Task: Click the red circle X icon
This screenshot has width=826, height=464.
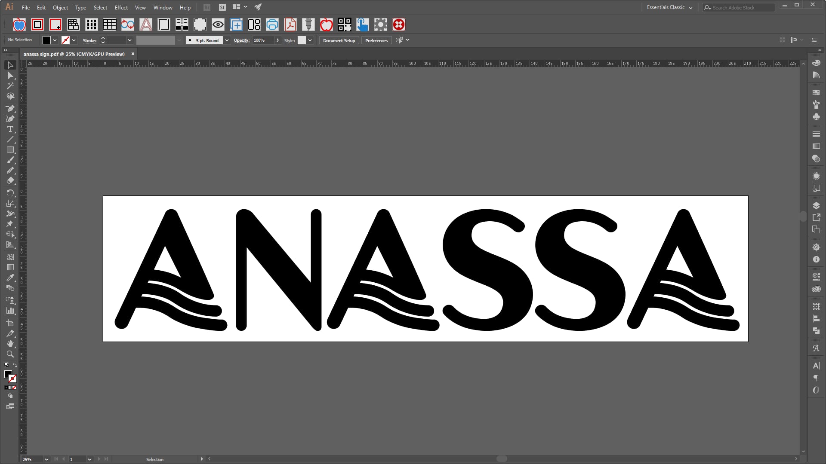Action: (x=399, y=24)
